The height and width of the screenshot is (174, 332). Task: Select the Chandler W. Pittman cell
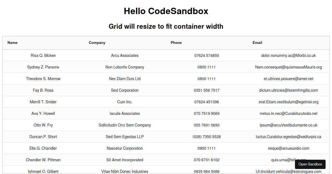[43, 160]
